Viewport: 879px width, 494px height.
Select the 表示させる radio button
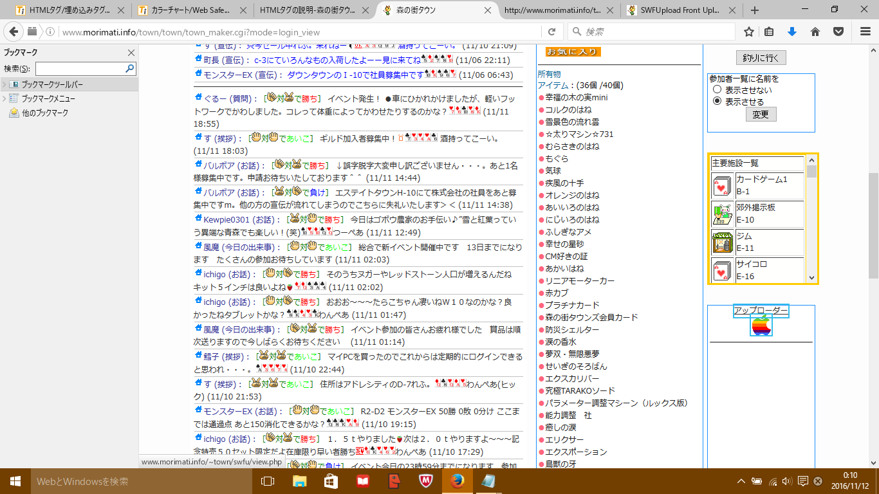pos(717,102)
